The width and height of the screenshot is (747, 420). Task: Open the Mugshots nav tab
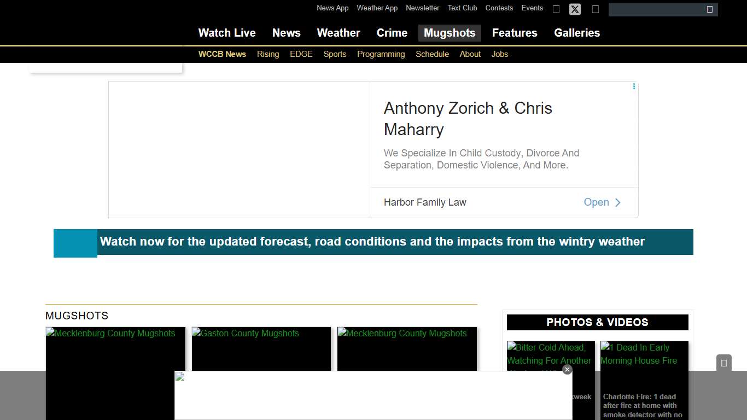[449, 33]
